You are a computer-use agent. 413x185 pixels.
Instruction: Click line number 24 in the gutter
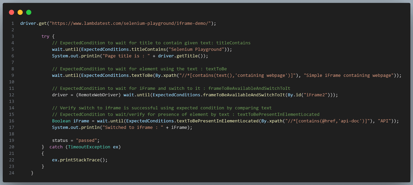click(x=12, y=173)
